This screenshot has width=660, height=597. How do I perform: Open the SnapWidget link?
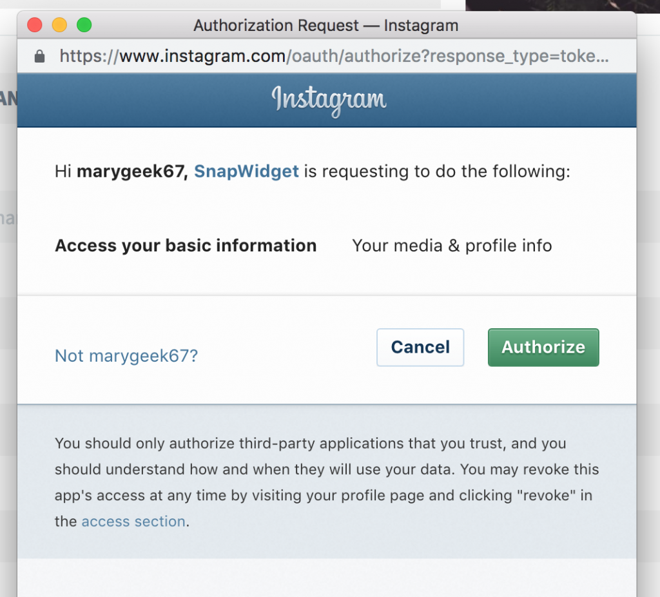[246, 171]
